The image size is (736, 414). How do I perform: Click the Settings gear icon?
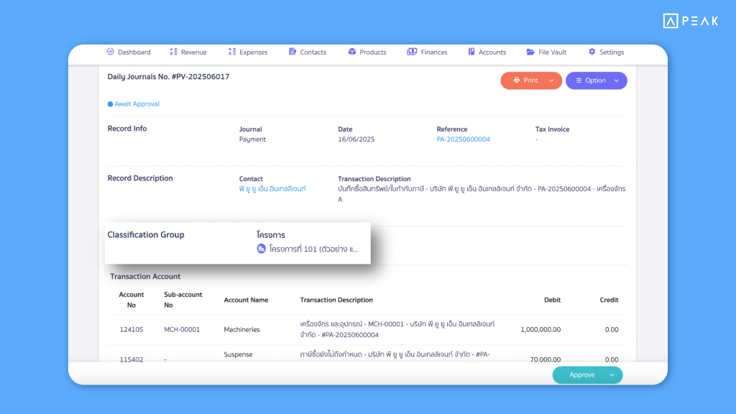click(591, 51)
